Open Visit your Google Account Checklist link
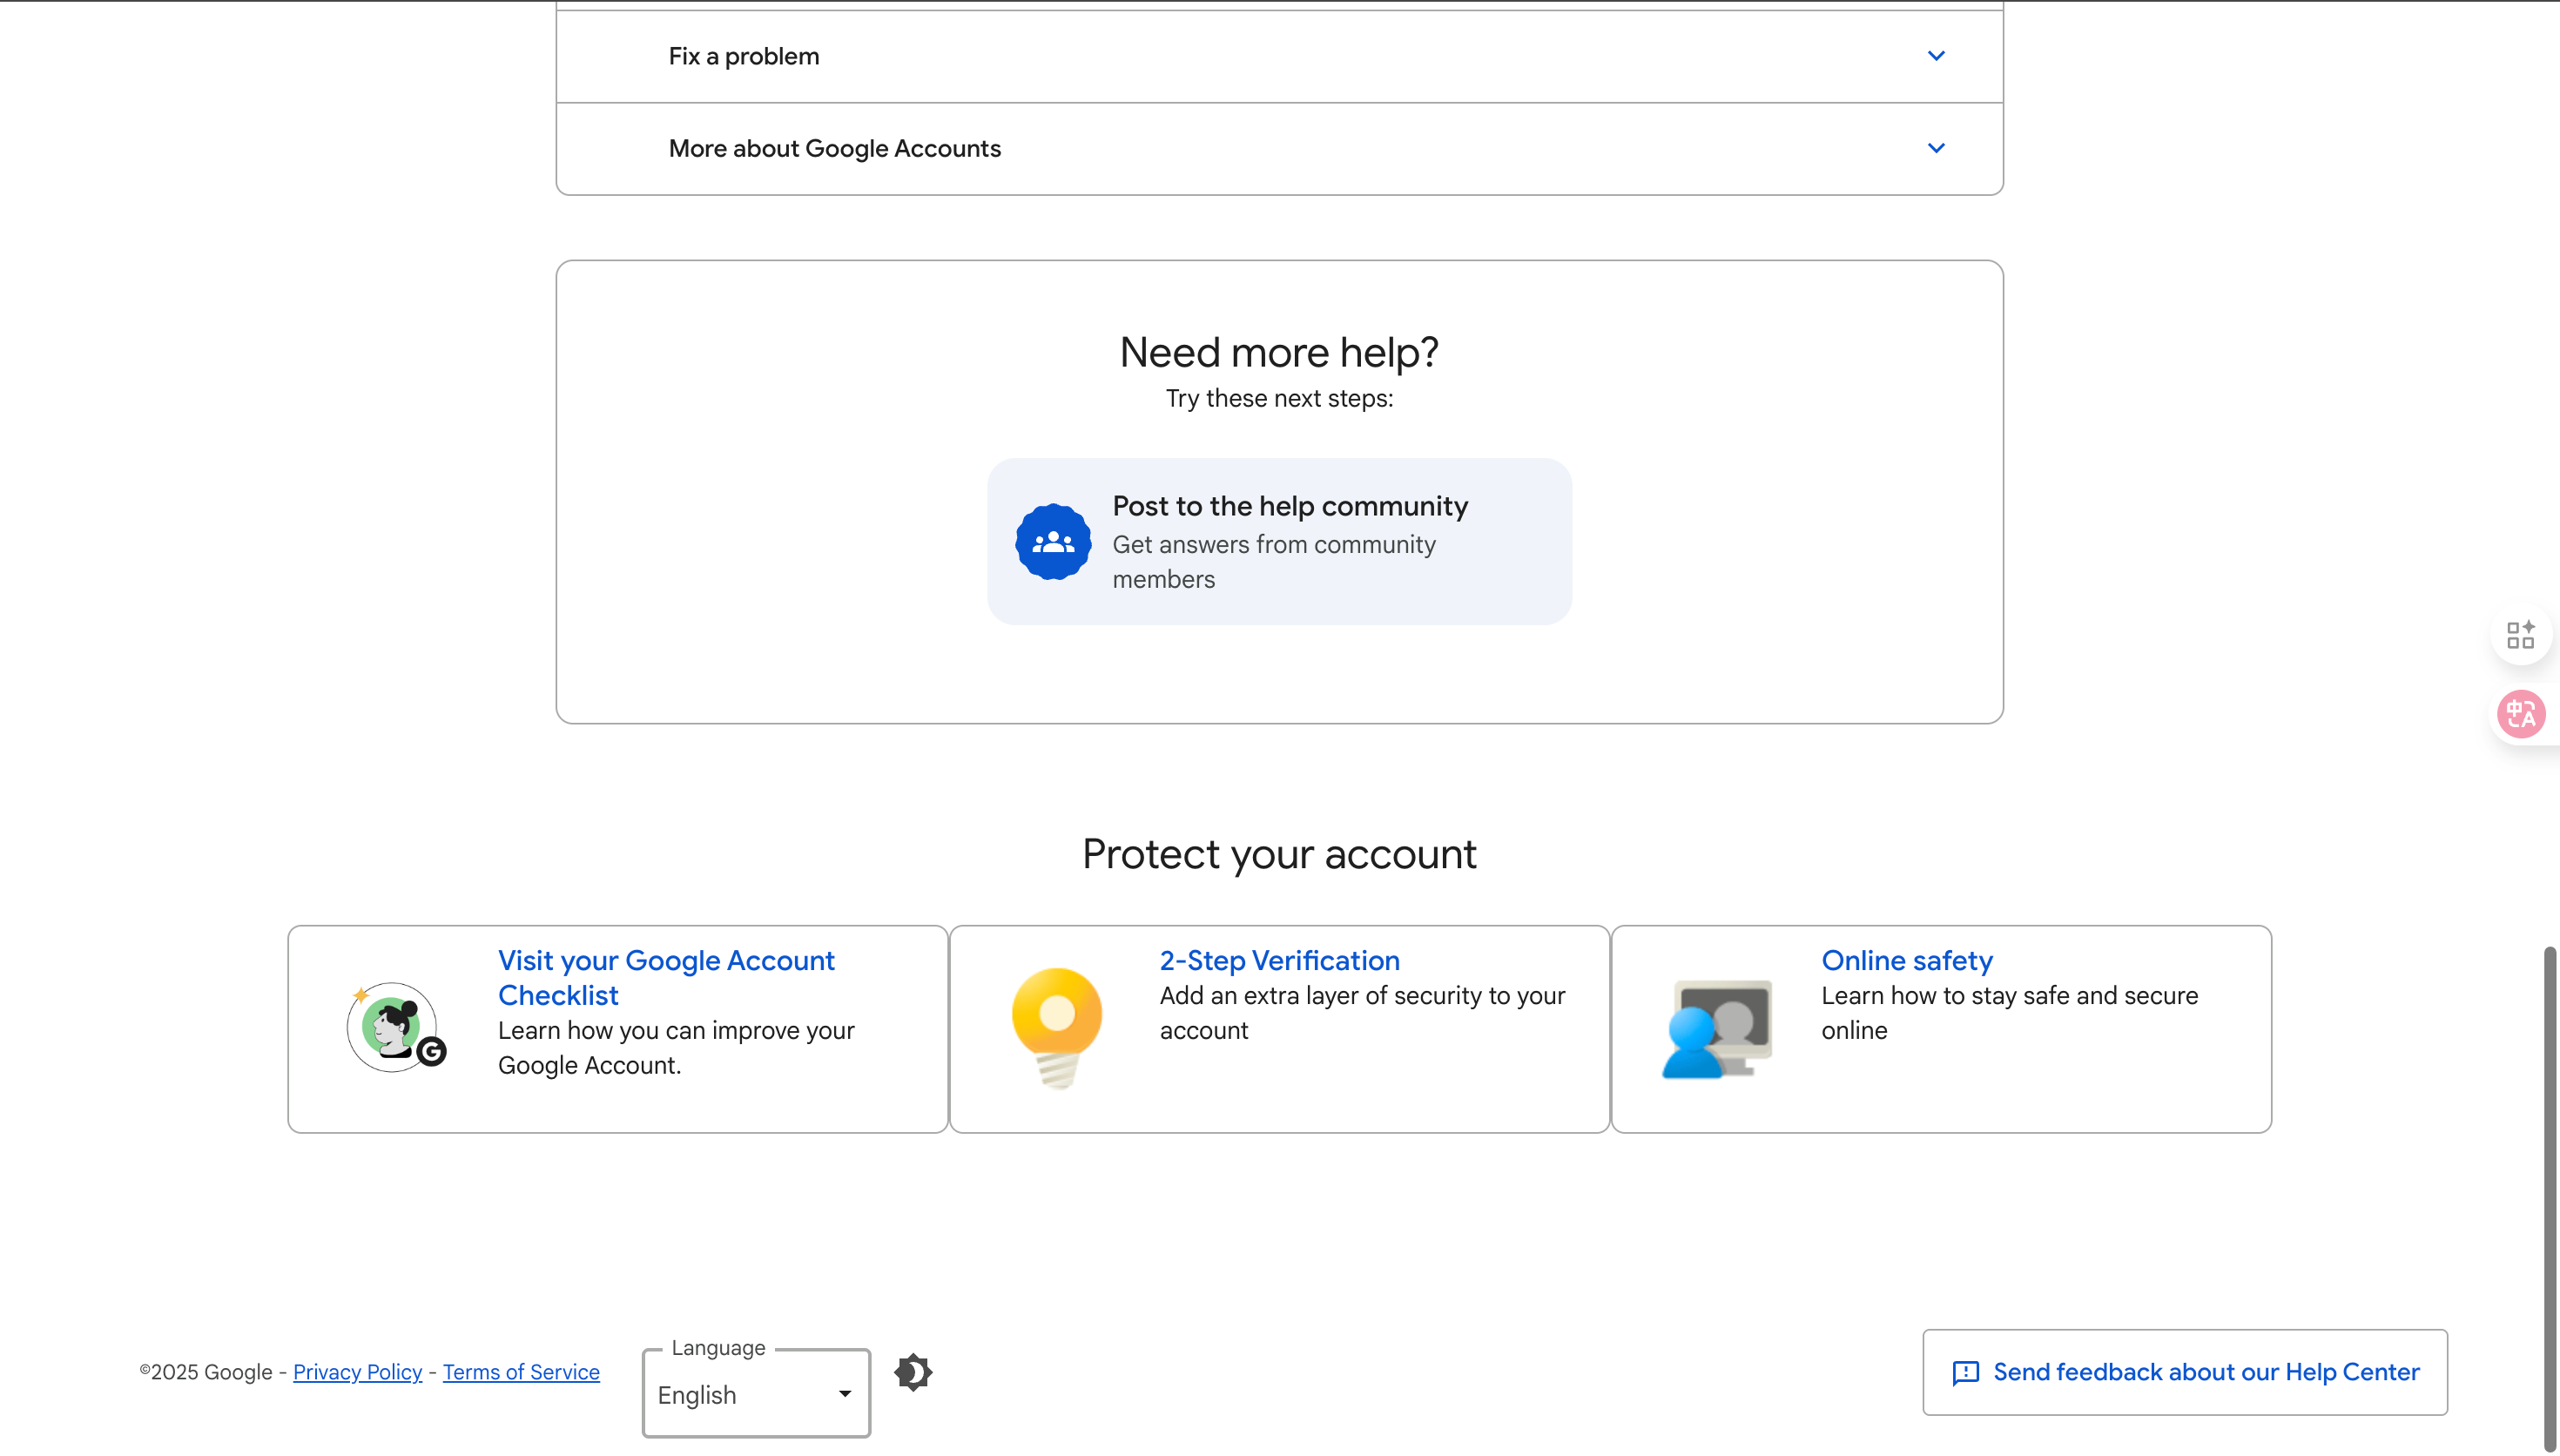The width and height of the screenshot is (2560, 1456). (x=666, y=977)
